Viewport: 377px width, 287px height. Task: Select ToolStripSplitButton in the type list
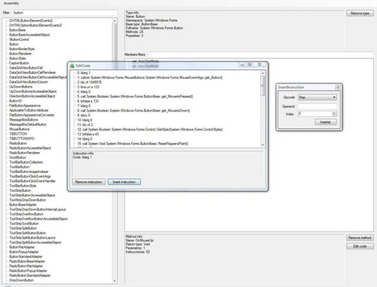tap(23, 228)
